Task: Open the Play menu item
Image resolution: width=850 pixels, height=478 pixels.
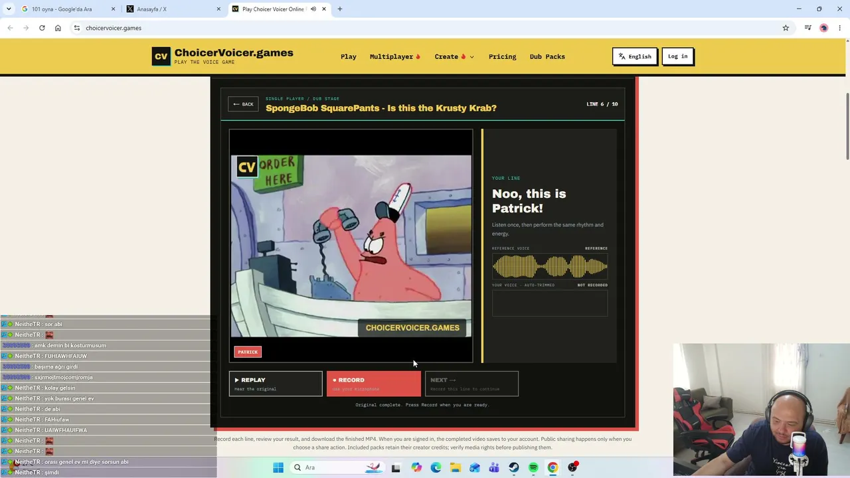Action: click(x=349, y=56)
